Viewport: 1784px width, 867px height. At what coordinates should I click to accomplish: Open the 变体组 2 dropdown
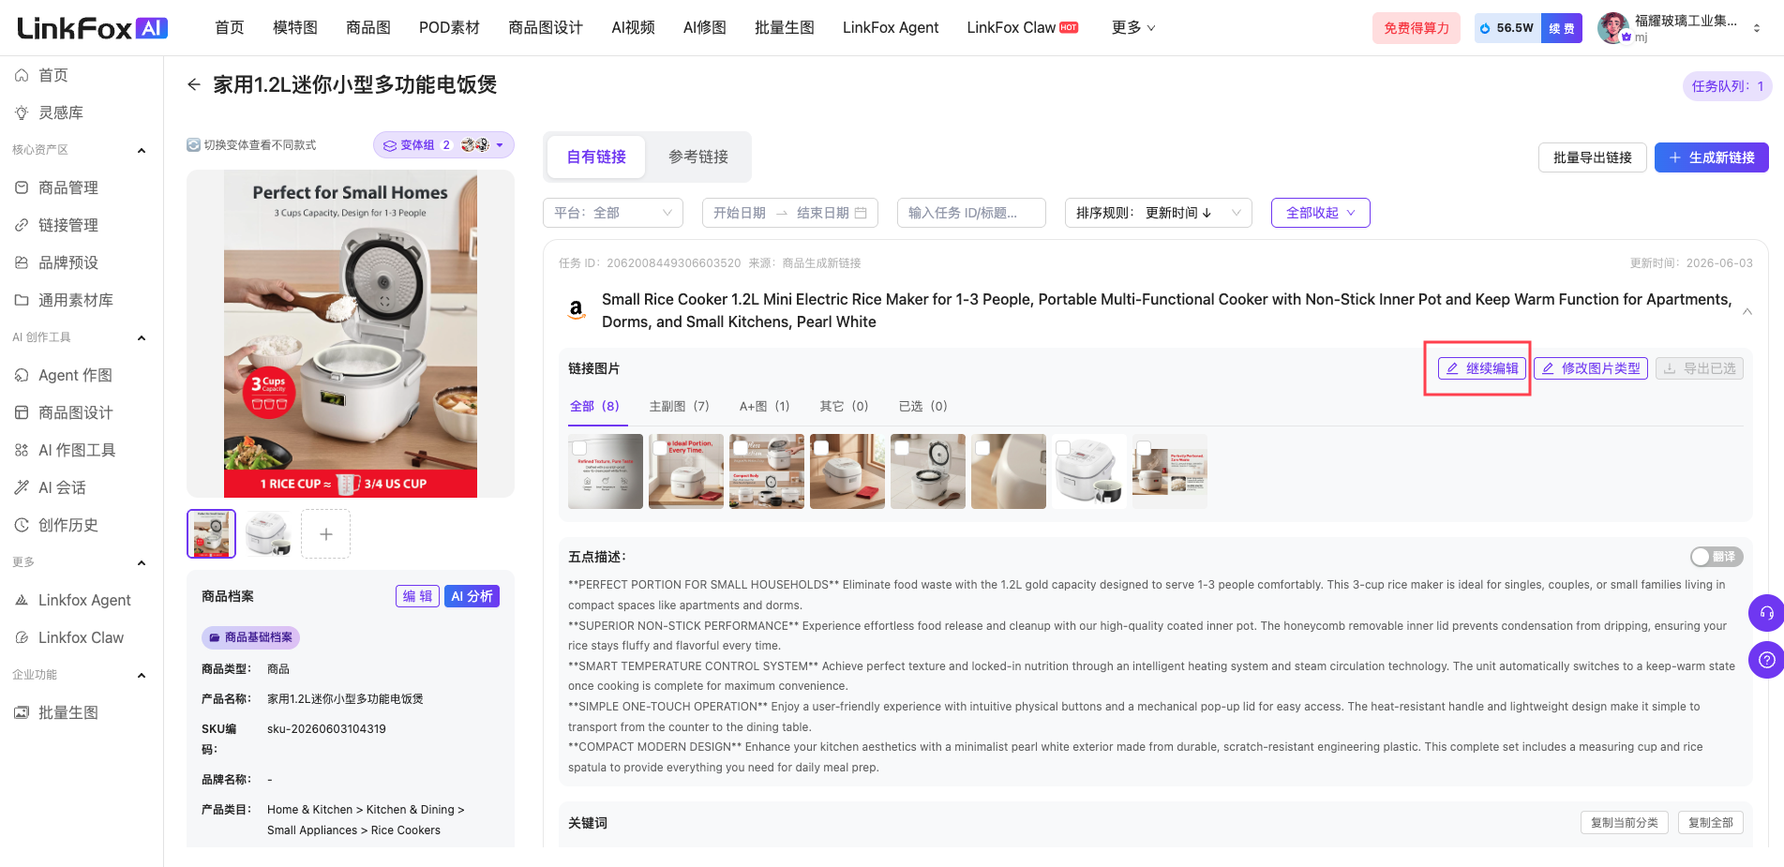[443, 145]
